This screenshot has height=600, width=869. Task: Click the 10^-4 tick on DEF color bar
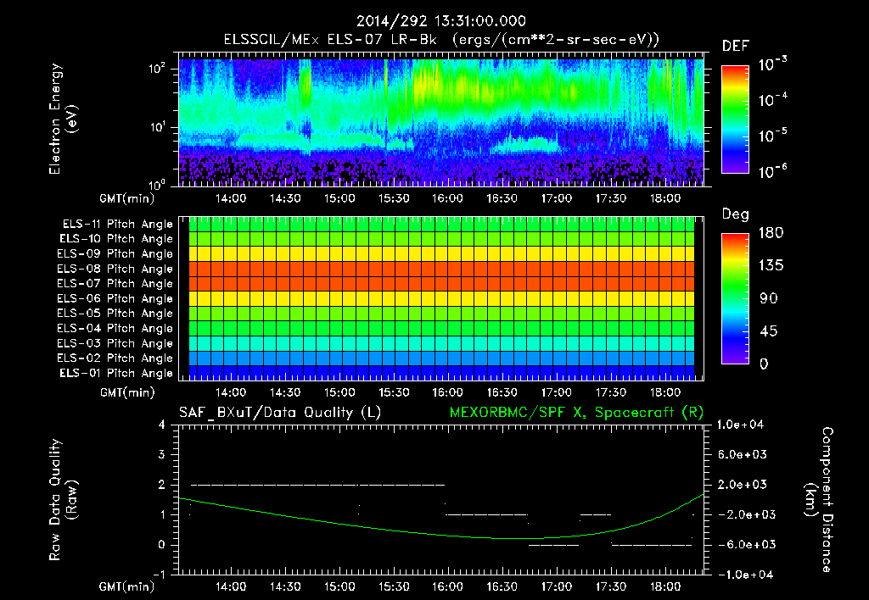click(x=772, y=100)
